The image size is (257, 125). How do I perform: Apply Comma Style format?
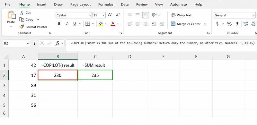click(x=237, y=24)
